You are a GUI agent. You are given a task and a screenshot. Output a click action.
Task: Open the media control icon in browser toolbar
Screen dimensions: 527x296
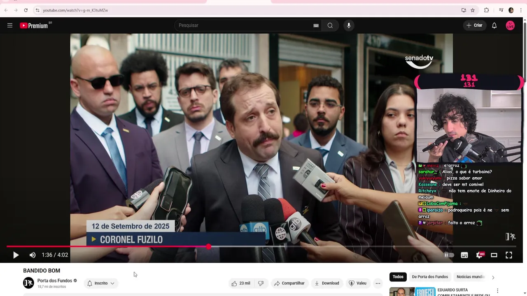tap(501, 10)
